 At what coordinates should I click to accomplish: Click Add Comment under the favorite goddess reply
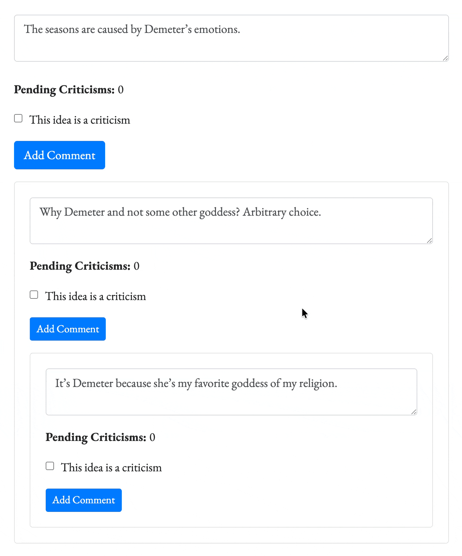click(x=83, y=500)
